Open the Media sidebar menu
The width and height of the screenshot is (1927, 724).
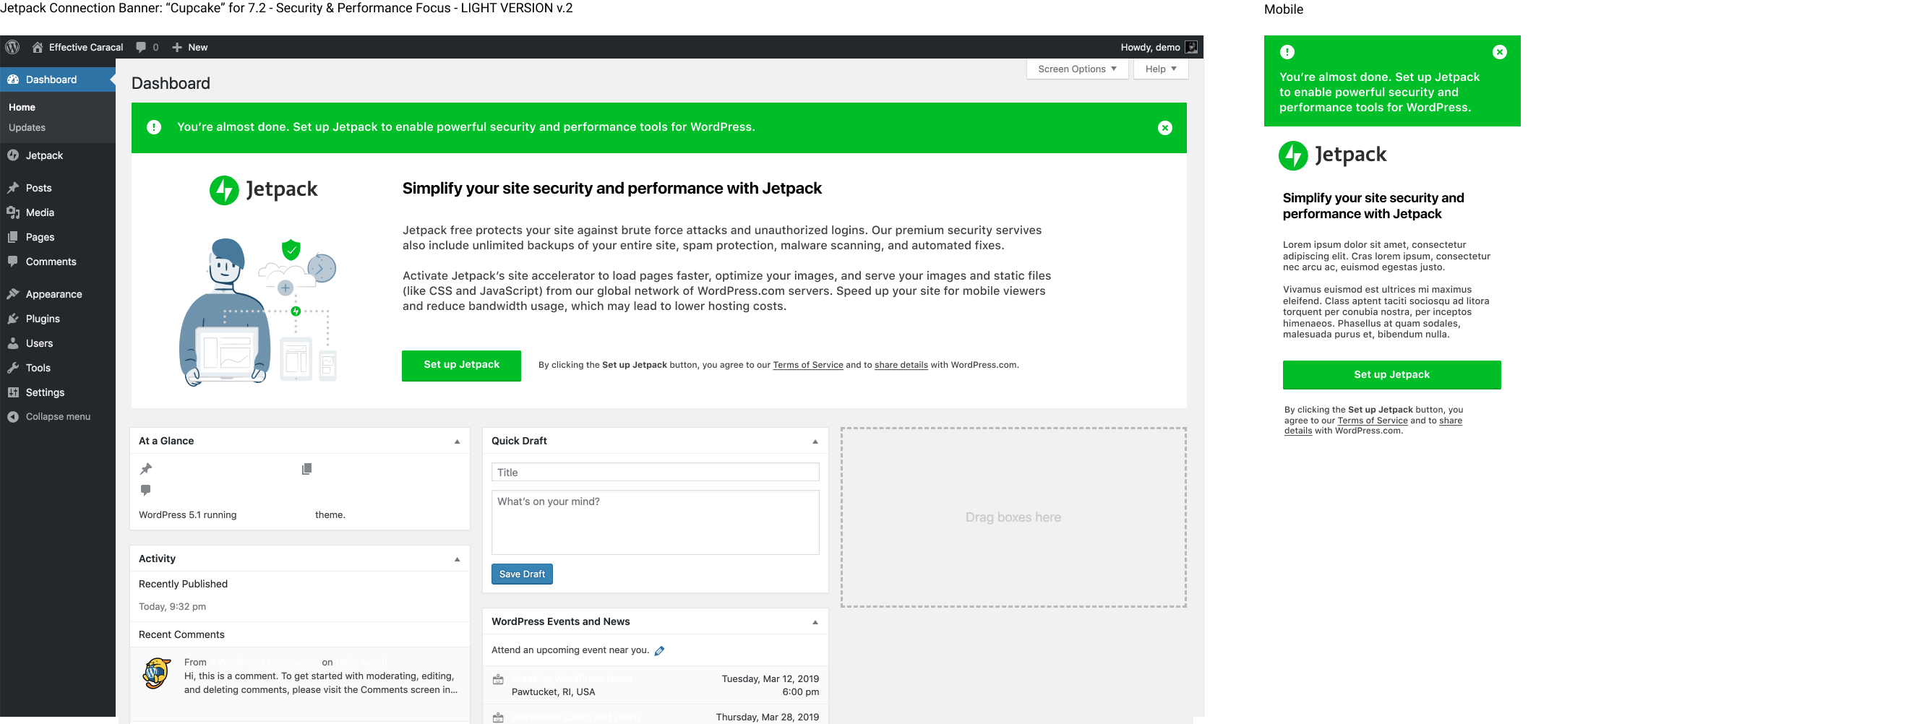tap(58, 212)
